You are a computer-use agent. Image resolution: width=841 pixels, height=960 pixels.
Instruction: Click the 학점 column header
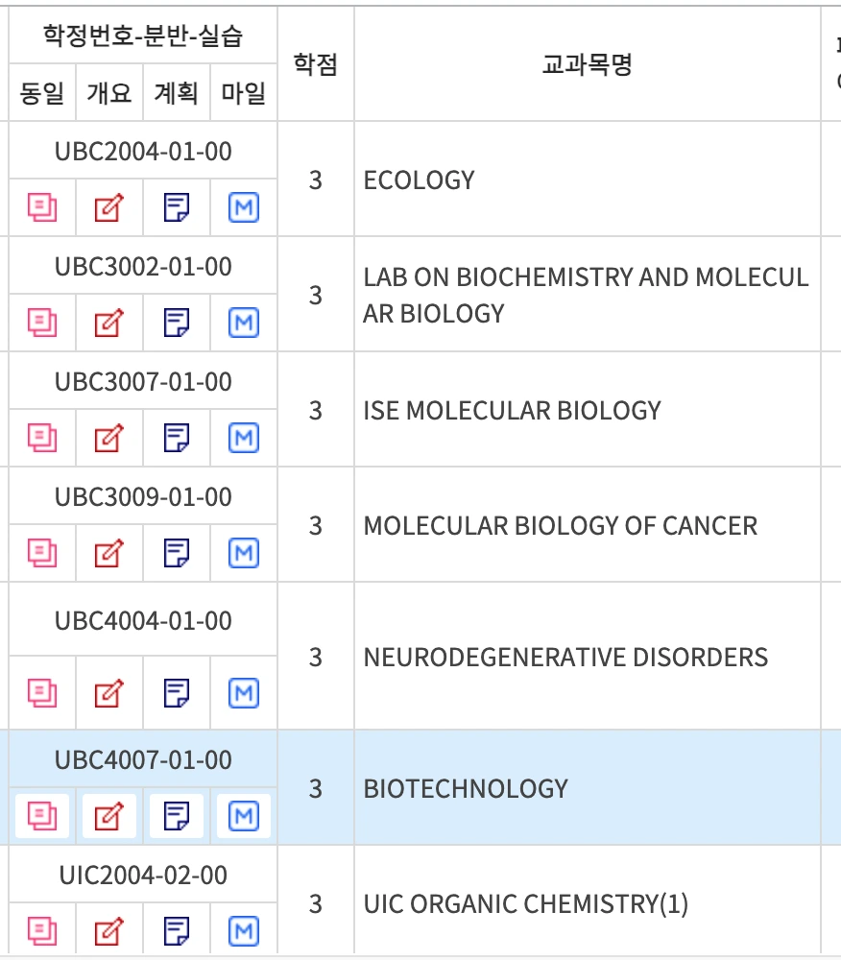[x=316, y=64]
